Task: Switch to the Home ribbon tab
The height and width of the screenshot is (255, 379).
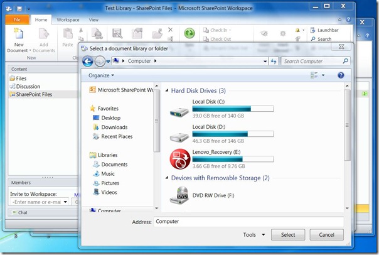Action: click(41, 20)
